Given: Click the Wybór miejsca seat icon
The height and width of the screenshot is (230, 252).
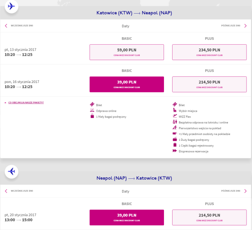Looking at the screenshot, I should pos(175,111).
